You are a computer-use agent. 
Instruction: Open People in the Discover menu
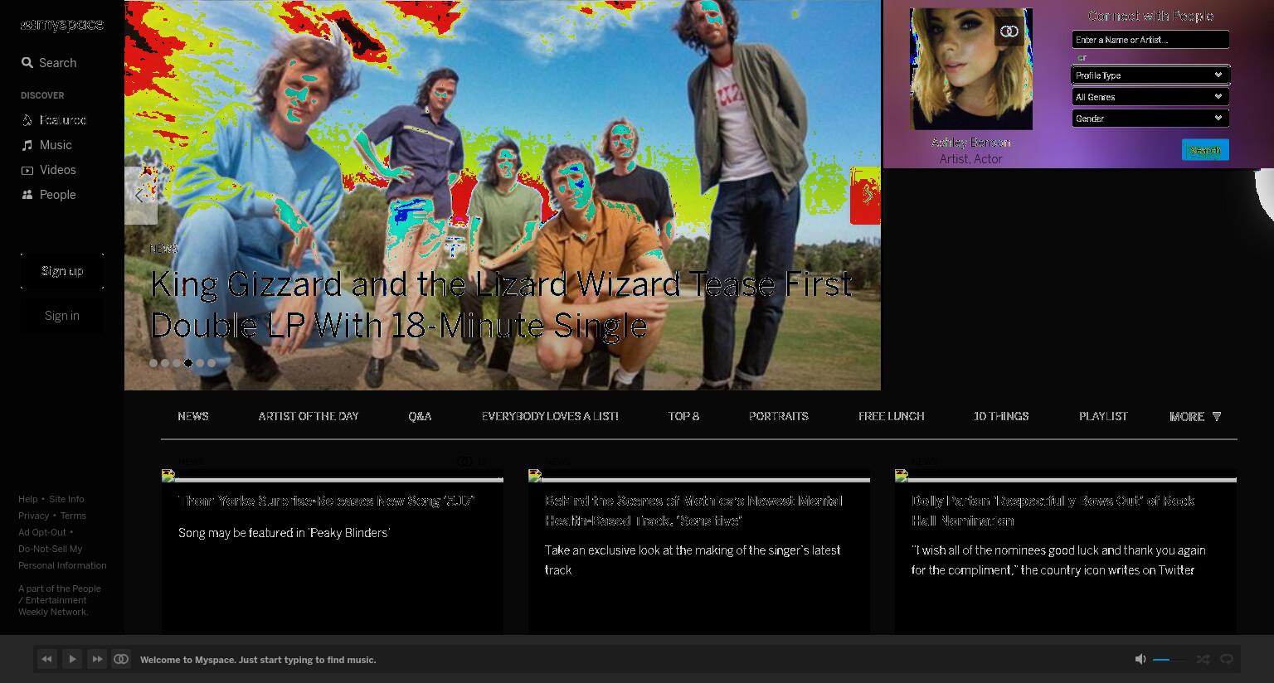49,195
